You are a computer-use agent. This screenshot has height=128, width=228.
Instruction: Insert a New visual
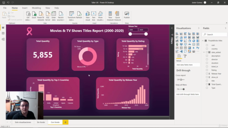pyautogui.click(x=88, y=16)
